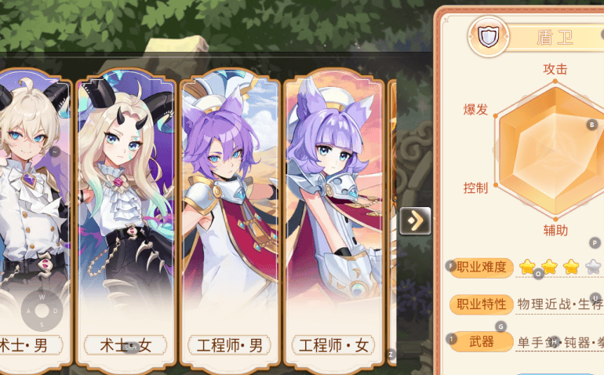The height and width of the screenshot is (375, 604).
Task: Click the shield class icon
Action: (489, 37)
